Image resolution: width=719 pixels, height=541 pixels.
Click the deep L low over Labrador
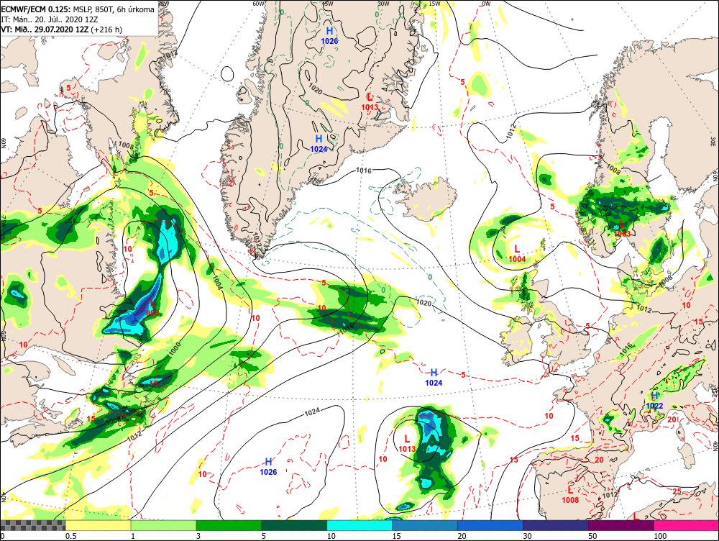coord(152,307)
